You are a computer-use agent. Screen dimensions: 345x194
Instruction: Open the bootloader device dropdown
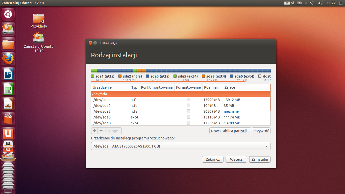tap(181, 146)
